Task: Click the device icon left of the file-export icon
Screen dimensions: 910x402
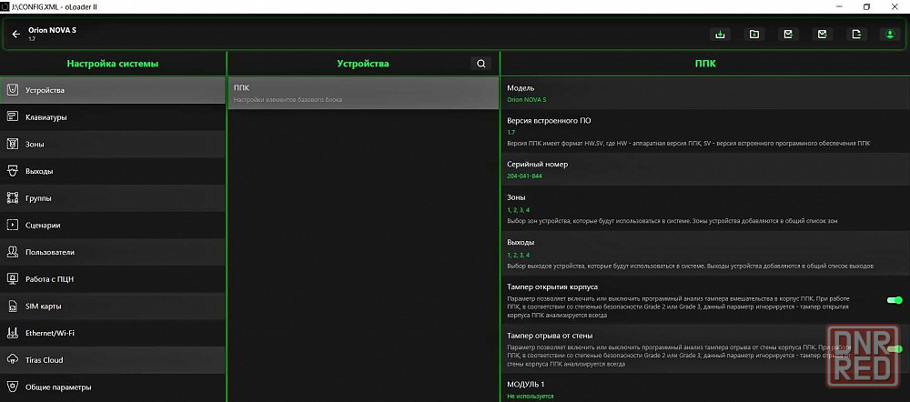Action: (x=822, y=35)
